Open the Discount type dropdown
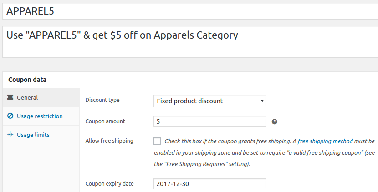 pos(209,101)
